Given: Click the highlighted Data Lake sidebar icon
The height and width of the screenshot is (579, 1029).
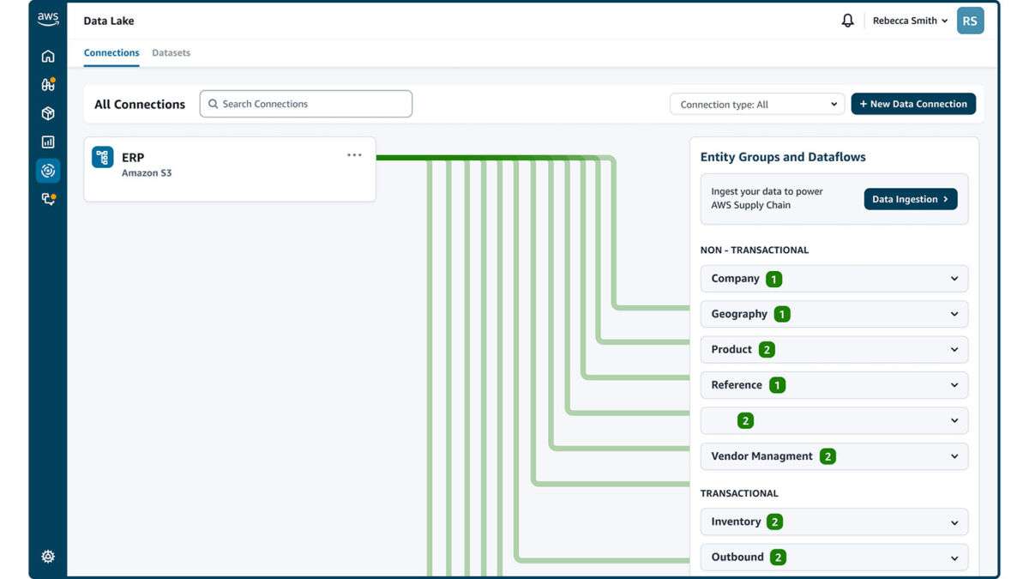Looking at the screenshot, I should (48, 170).
